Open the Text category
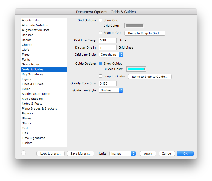This screenshot has height=181, width=212. 44,128
